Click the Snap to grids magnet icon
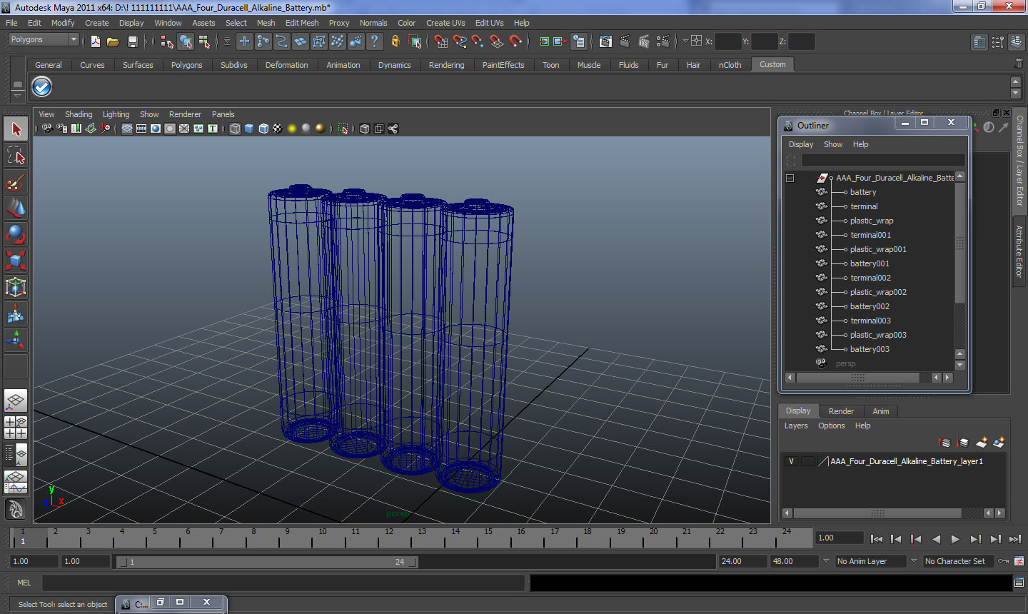The width and height of the screenshot is (1028, 614). point(440,41)
